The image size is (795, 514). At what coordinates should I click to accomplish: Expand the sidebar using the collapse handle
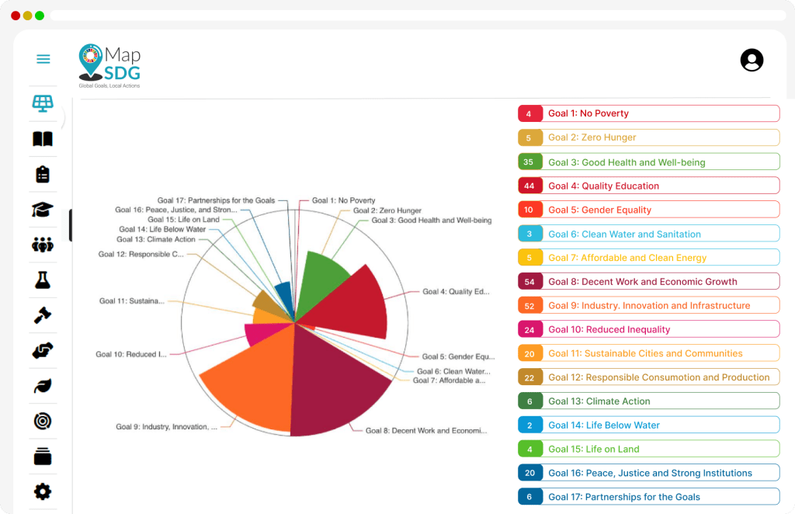click(x=70, y=225)
